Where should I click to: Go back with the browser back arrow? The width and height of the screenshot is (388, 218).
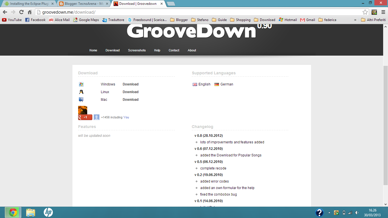(5, 12)
